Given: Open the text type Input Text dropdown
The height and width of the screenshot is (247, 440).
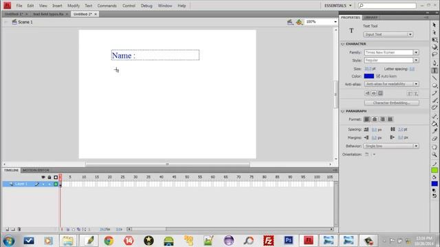Looking at the screenshot, I should [388, 34].
